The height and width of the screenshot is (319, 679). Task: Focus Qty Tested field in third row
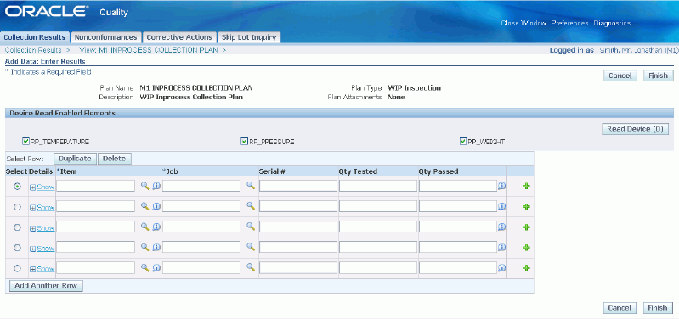click(378, 227)
